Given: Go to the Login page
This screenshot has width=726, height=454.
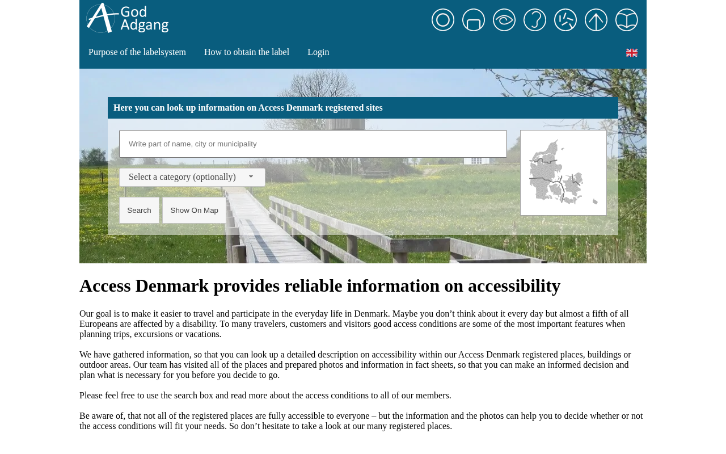Looking at the screenshot, I should [318, 52].
